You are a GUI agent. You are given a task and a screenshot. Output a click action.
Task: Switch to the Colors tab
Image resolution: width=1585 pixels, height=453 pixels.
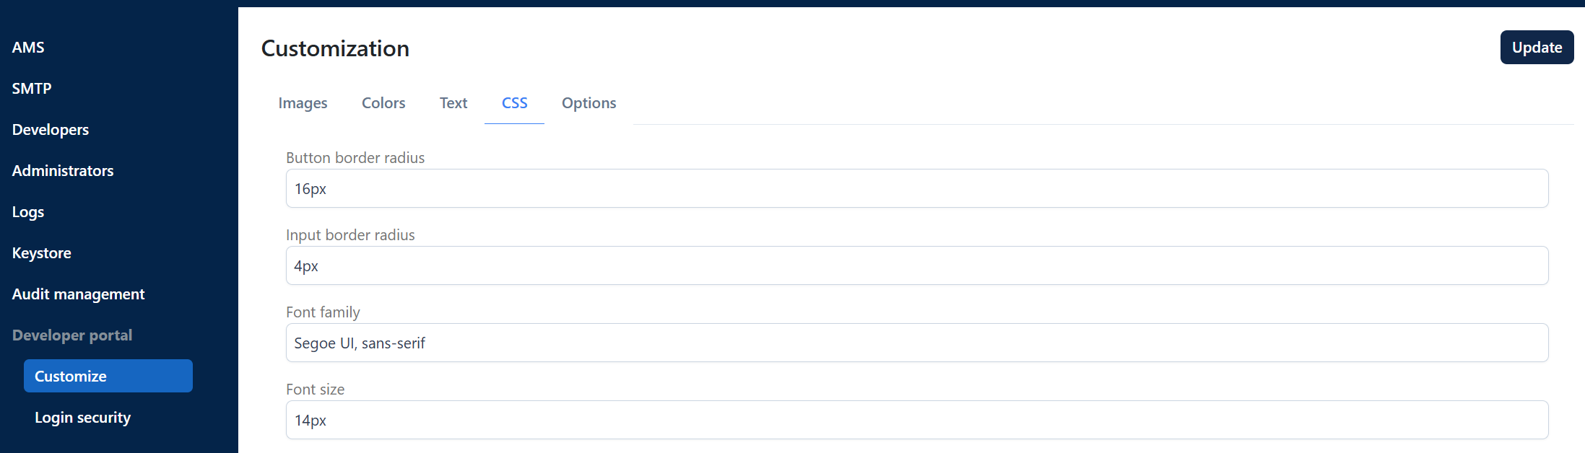pos(383,103)
